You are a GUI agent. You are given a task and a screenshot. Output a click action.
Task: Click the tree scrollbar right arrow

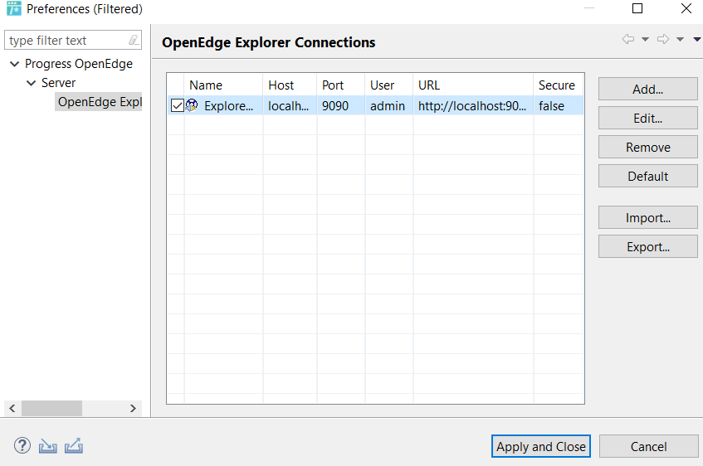133,408
